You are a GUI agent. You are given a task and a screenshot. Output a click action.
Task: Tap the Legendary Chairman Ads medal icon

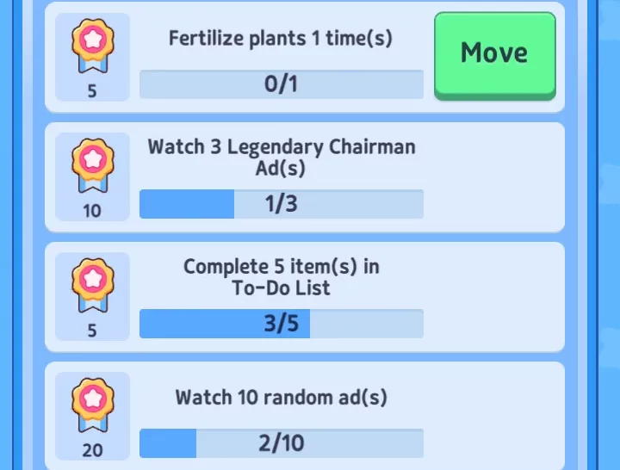(92, 168)
